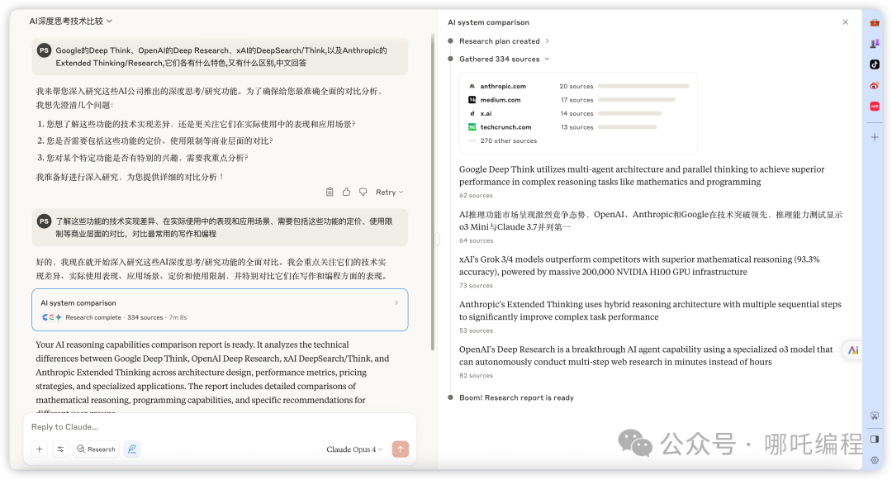Click the plus attachment button in composer
Image resolution: width=892 pixels, height=480 pixels.
[x=40, y=449]
